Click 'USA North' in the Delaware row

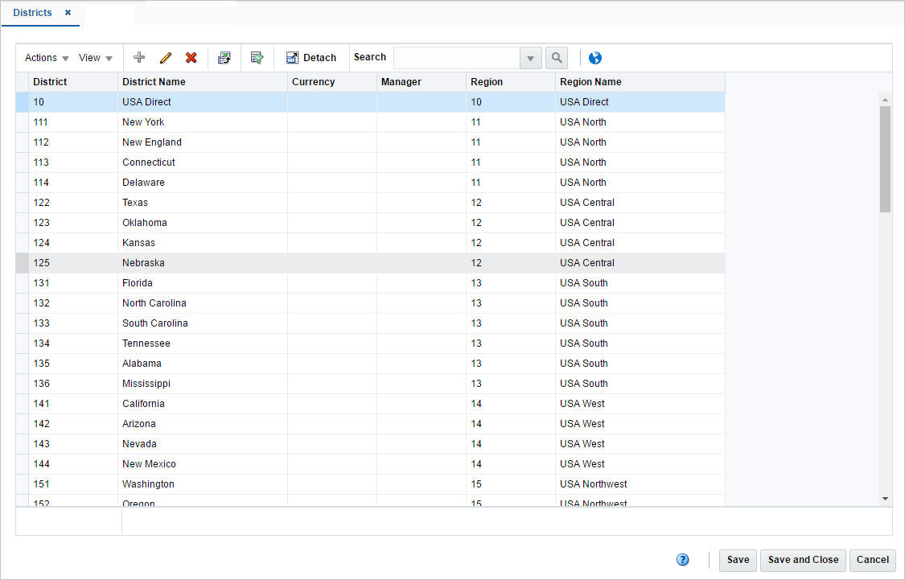[x=640, y=183]
